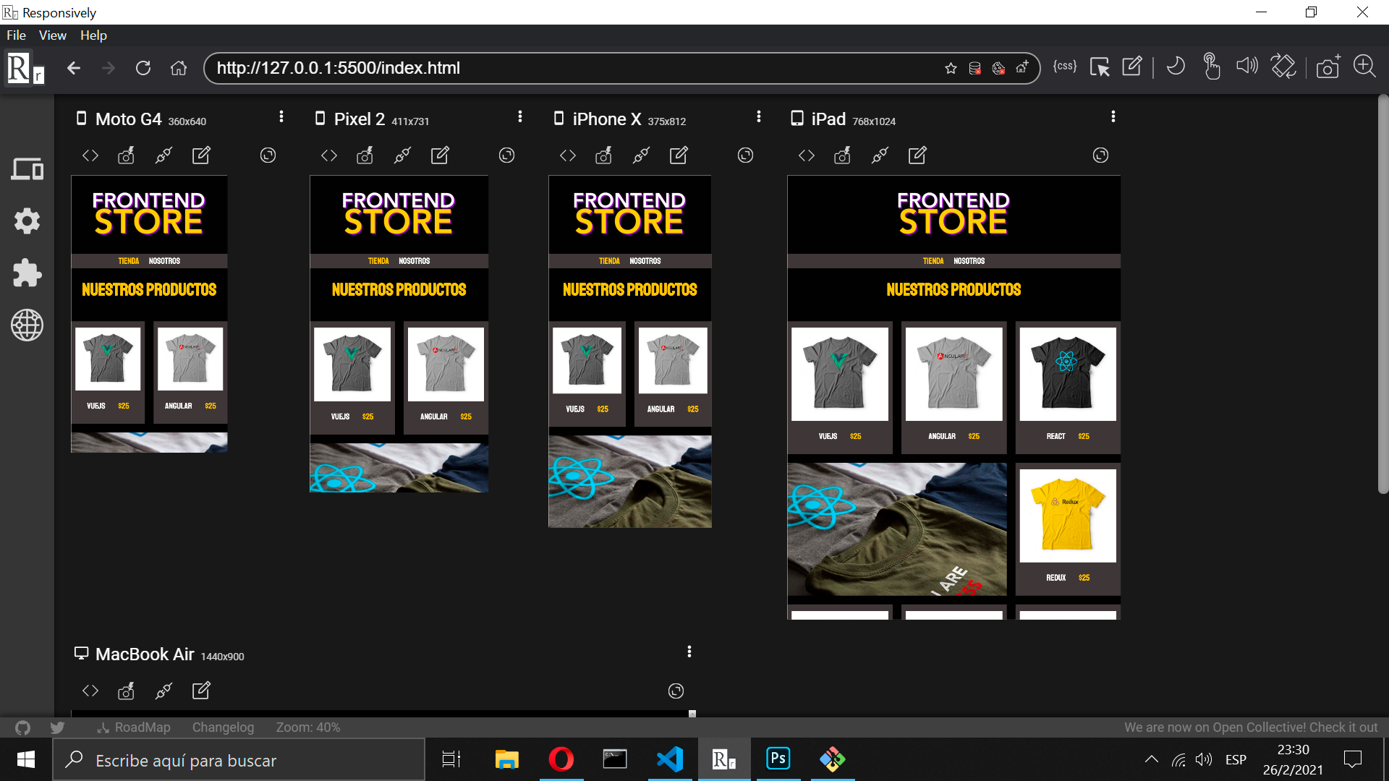This screenshot has width=1389, height=781.
Task: Open the Help menu
Action: [x=93, y=35]
